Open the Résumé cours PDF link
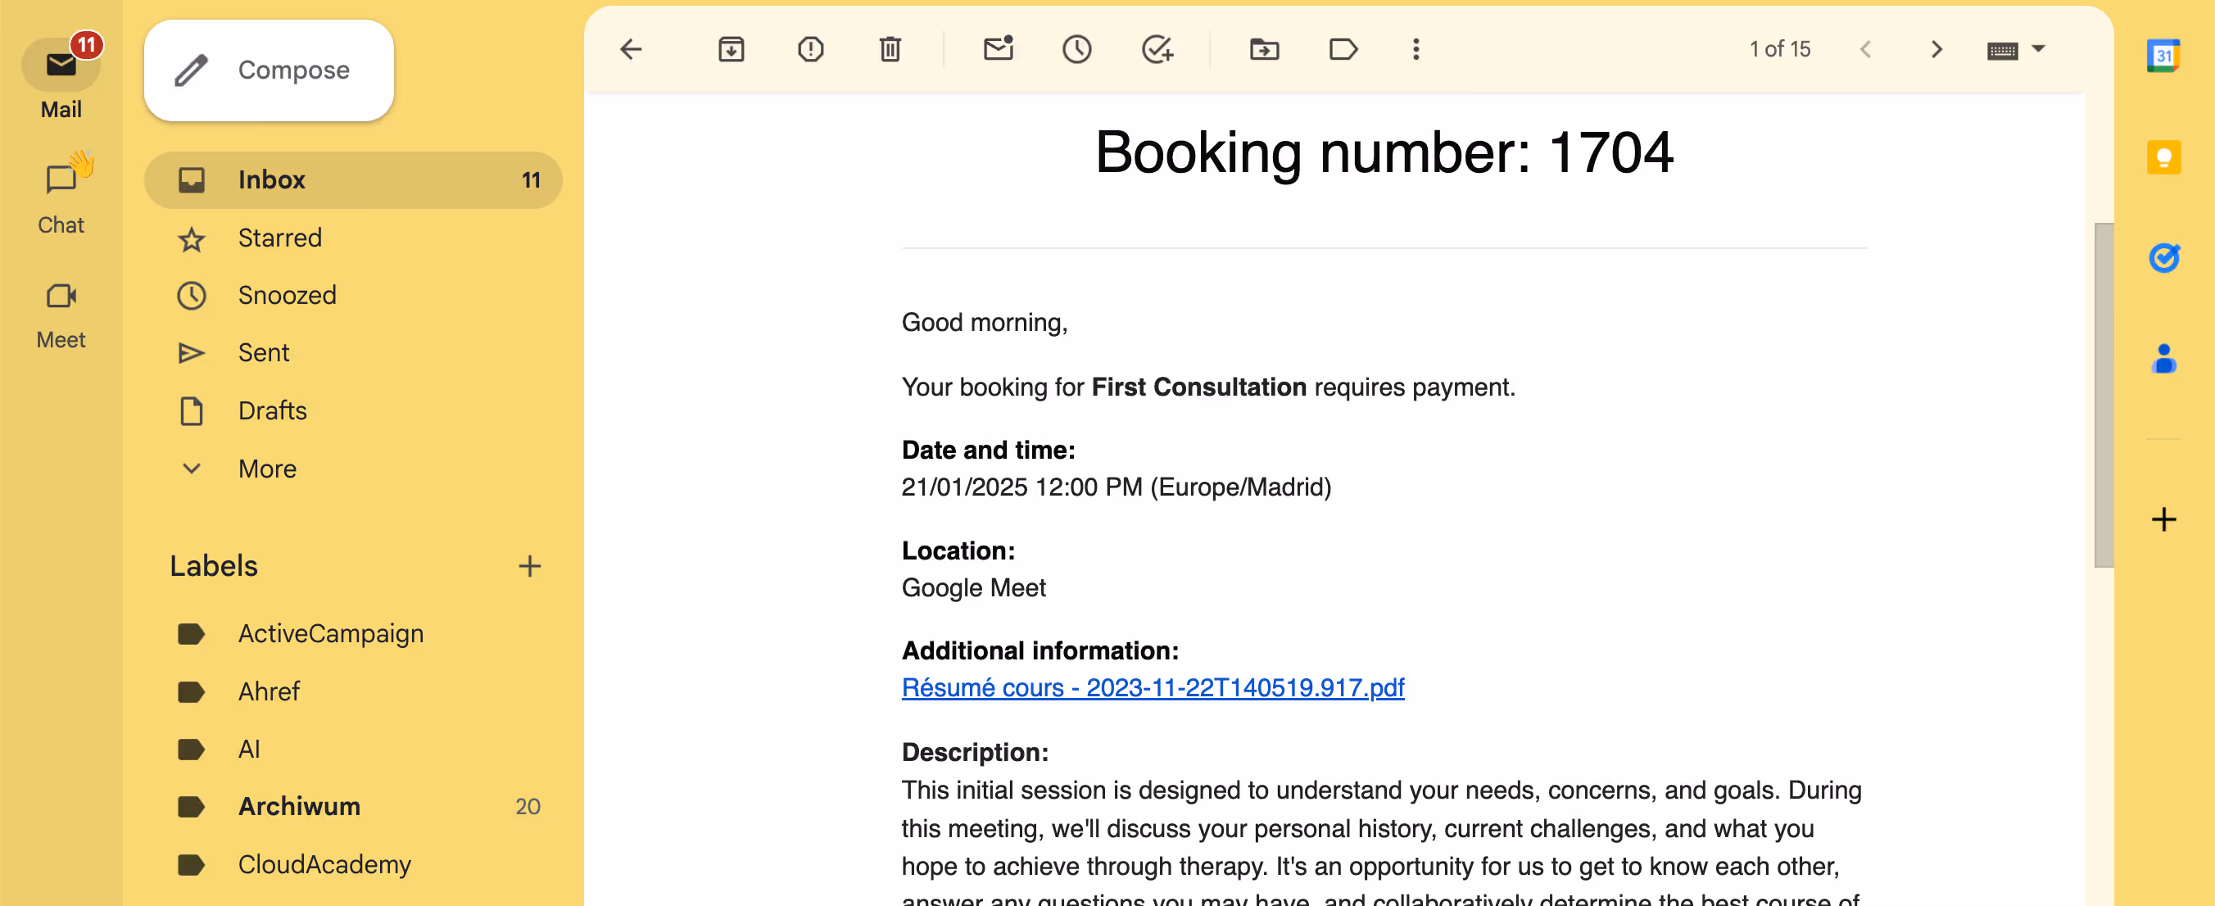 click(1153, 686)
